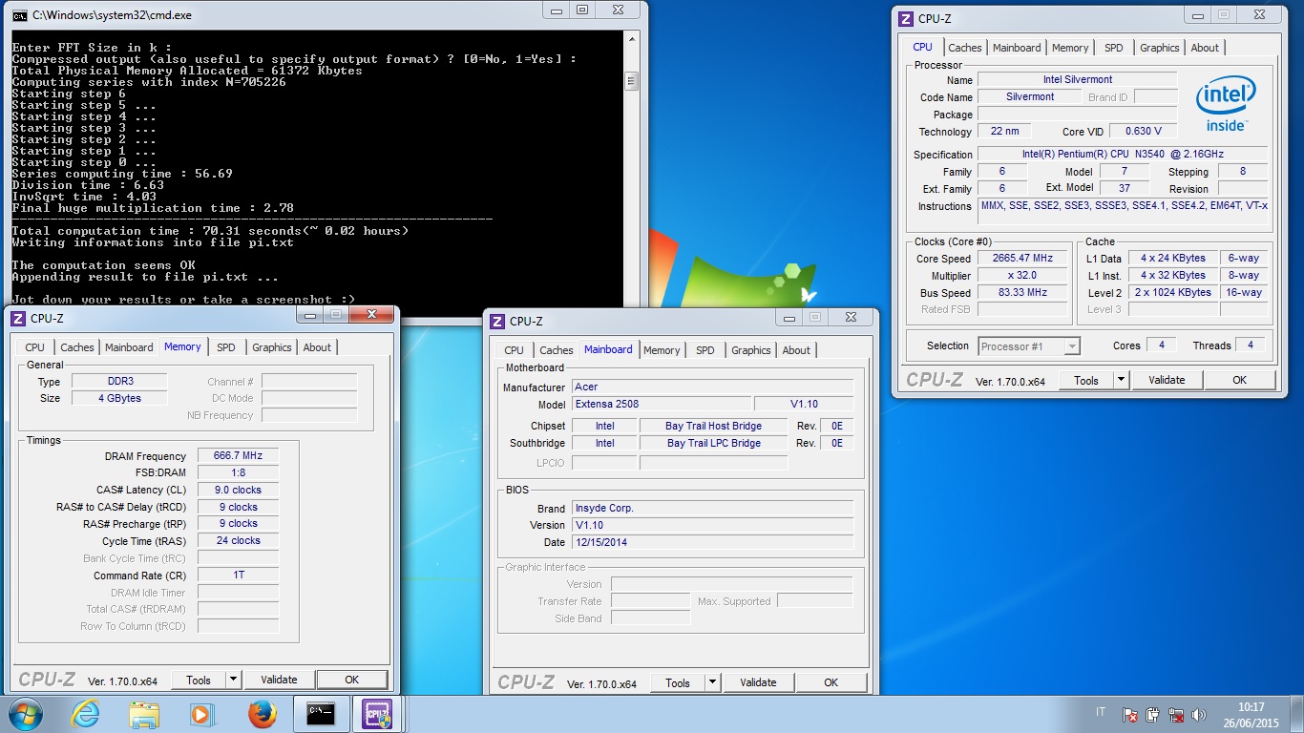Viewport: 1304px width, 733px height.
Task: Click the Intel inside logo
Action: coord(1226,104)
